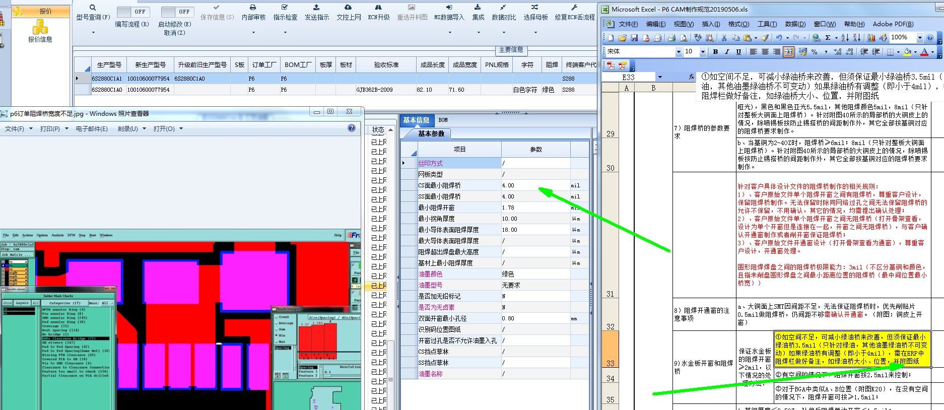Click Excel Font Color swatch button
This screenshot has height=410, width=944.
click(x=924, y=51)
